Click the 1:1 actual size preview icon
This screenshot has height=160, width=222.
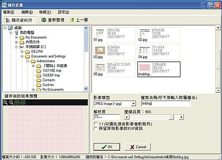pyautogui.click(x=23, y=102)
